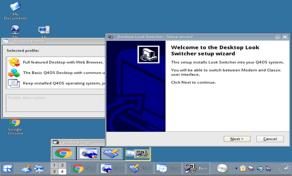Click the Look Switcher title bar icon
The height and width of the screenshot is (176, 292).
[111, 37]
